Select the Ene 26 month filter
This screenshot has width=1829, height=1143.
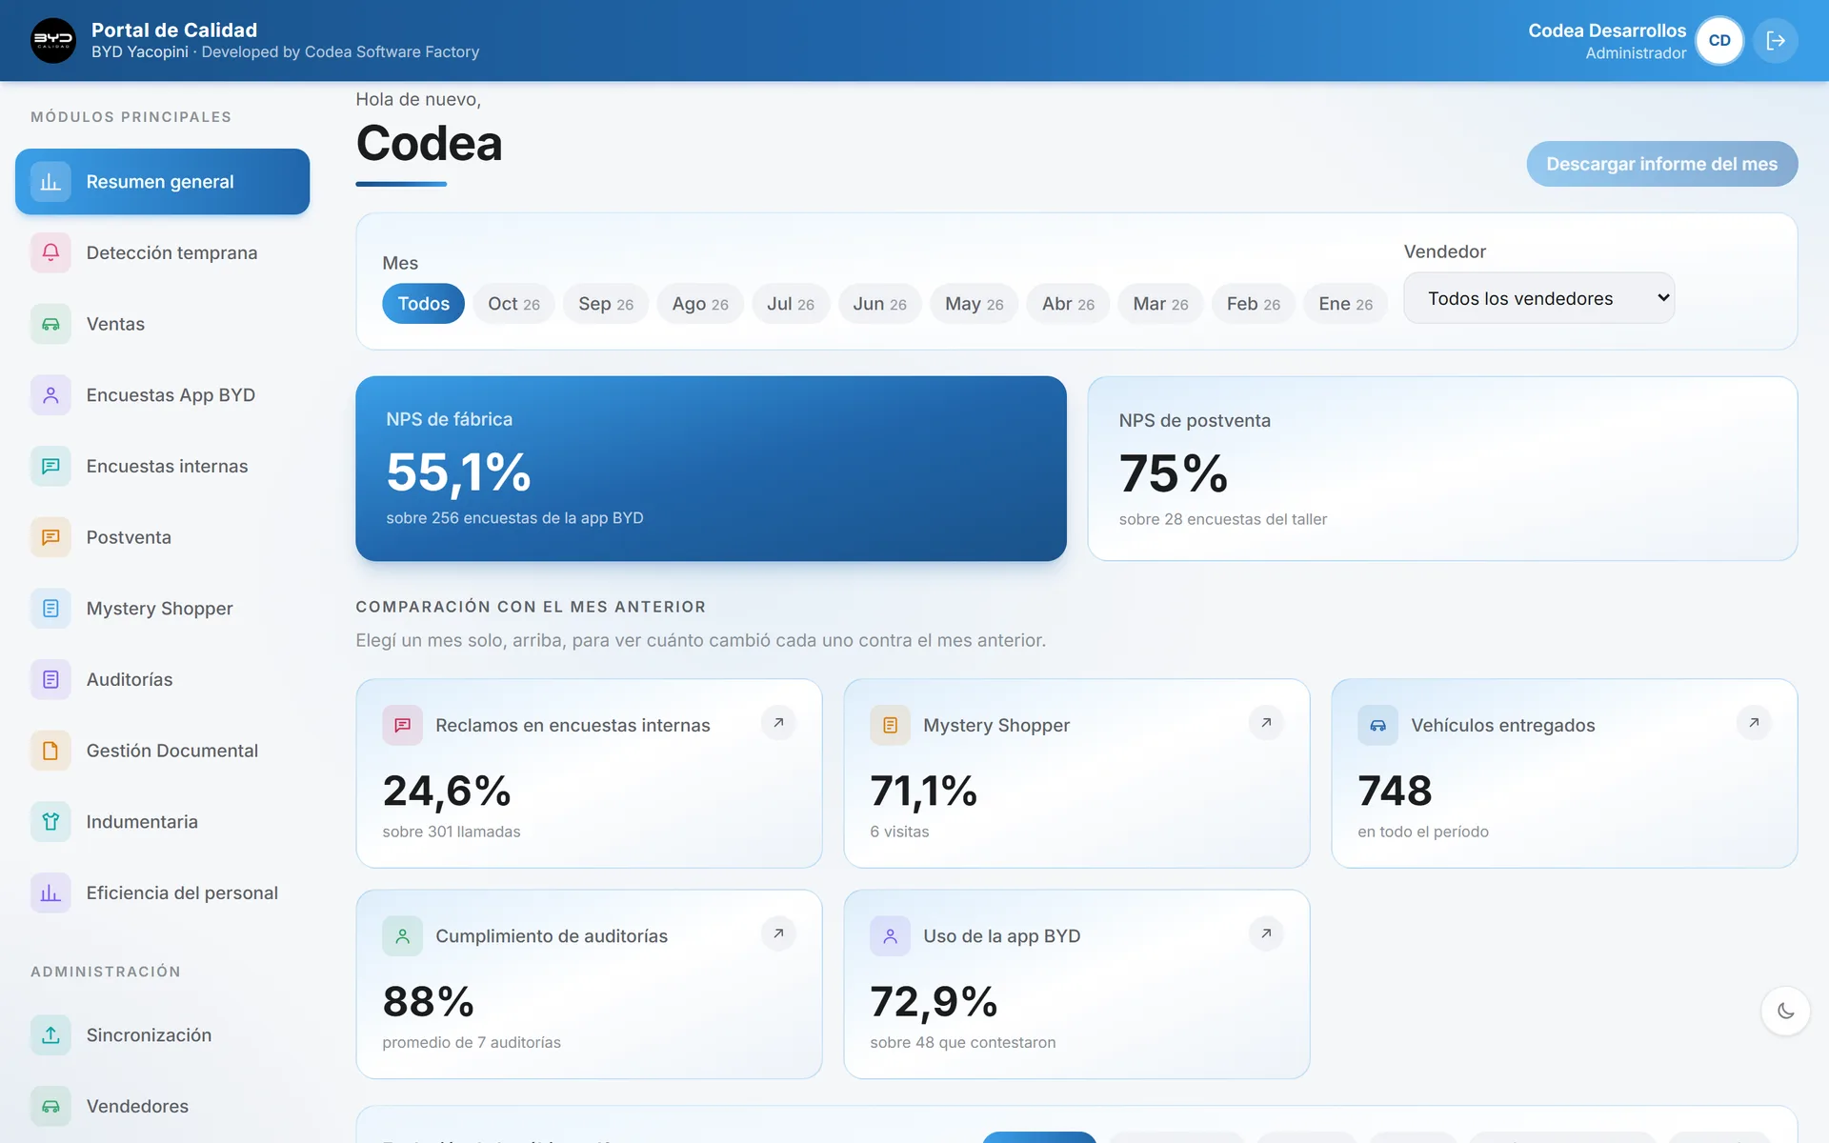(1345, 304)
